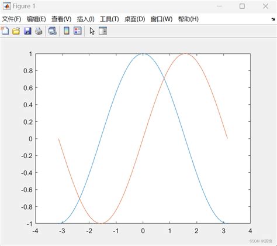Select the blue cosine curve at its peak
The image size is (277, 246).
[143, 54]
